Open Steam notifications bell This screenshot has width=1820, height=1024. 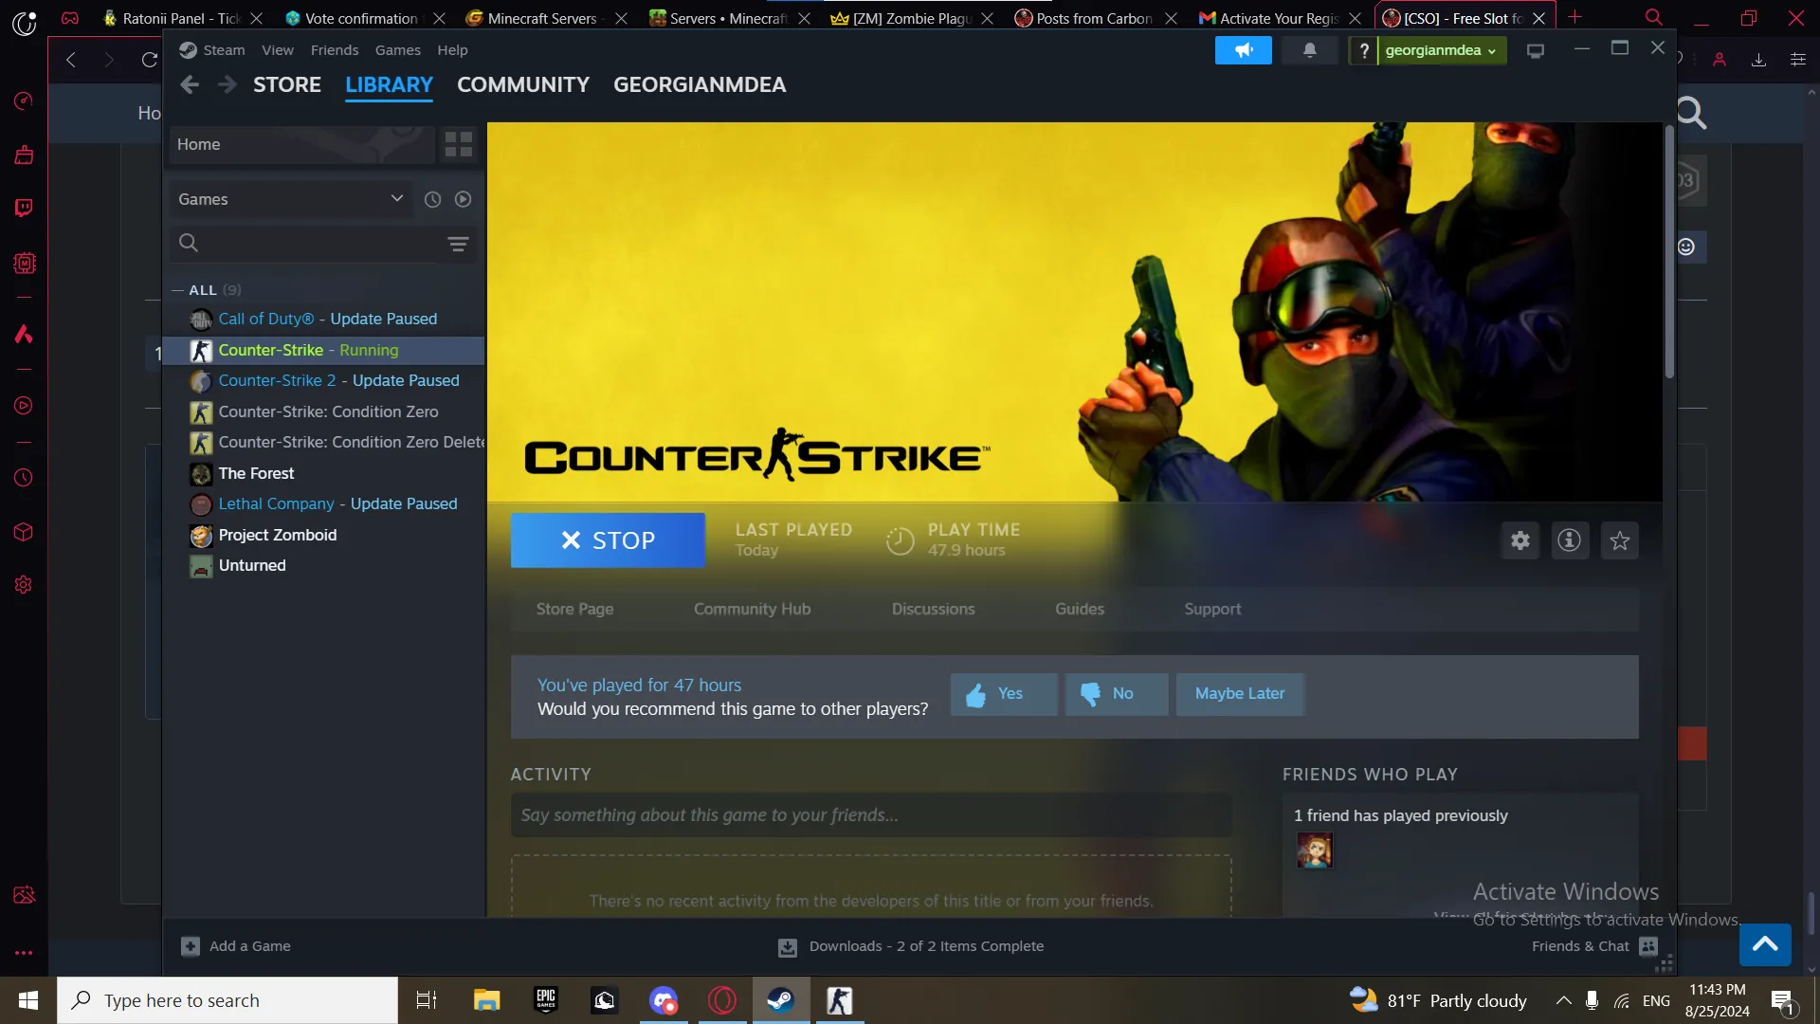[x=1309, y=50]
